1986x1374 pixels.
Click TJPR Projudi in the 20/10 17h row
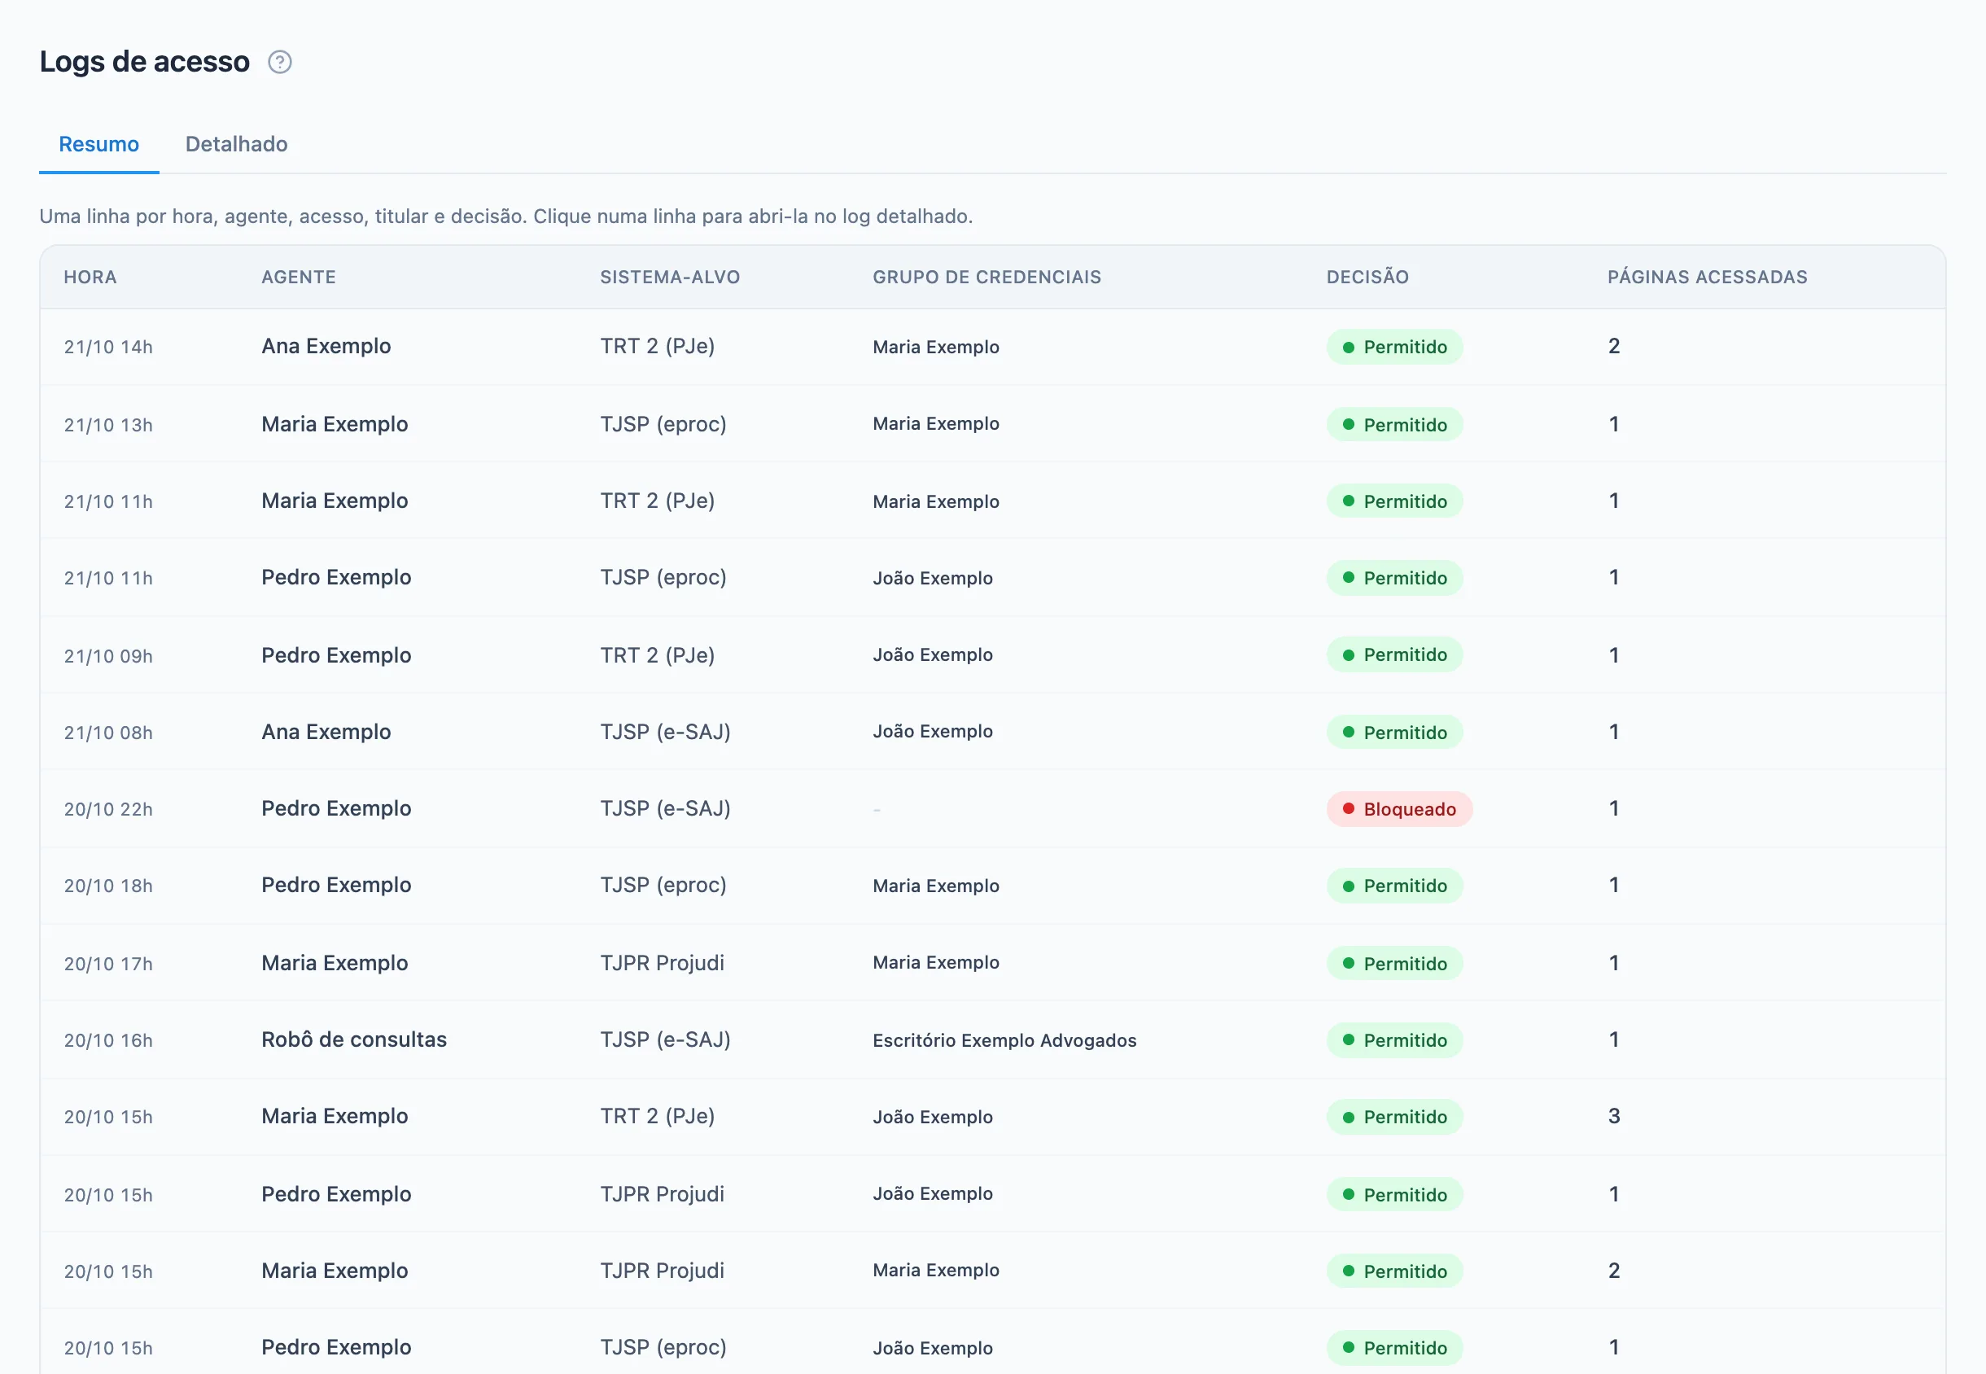coord(662,964)
